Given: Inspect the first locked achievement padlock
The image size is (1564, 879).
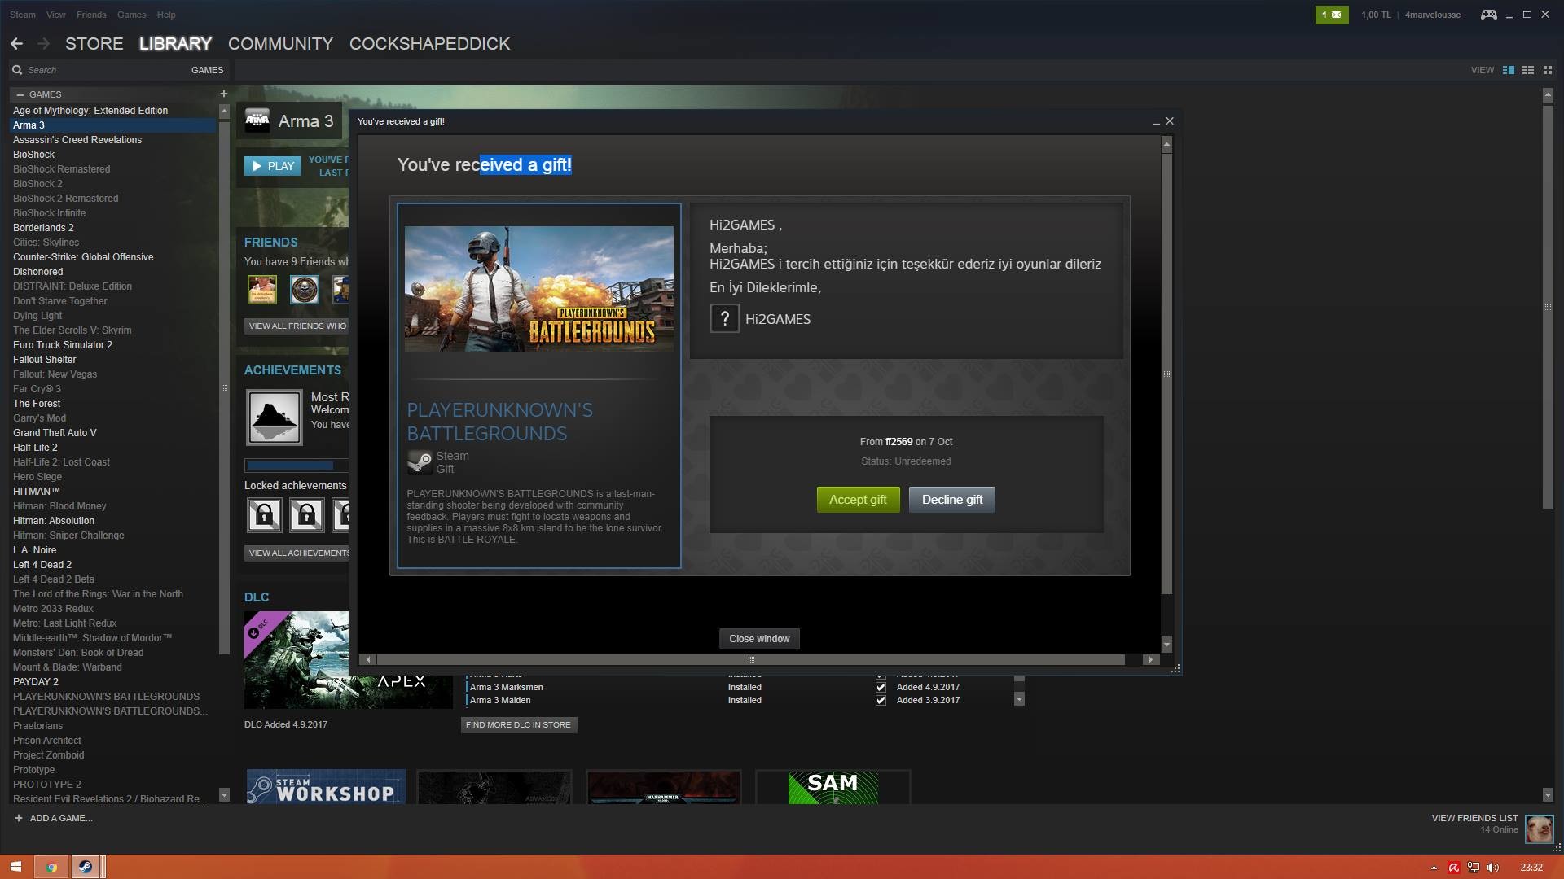Looking at the screenshot, I should point(264,515).
